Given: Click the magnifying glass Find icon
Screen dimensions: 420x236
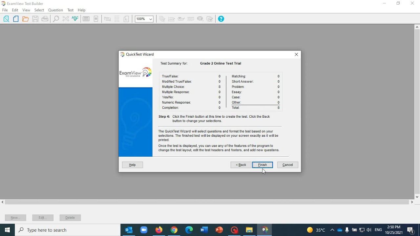Looking at the screenshot, I should (56, 19).
